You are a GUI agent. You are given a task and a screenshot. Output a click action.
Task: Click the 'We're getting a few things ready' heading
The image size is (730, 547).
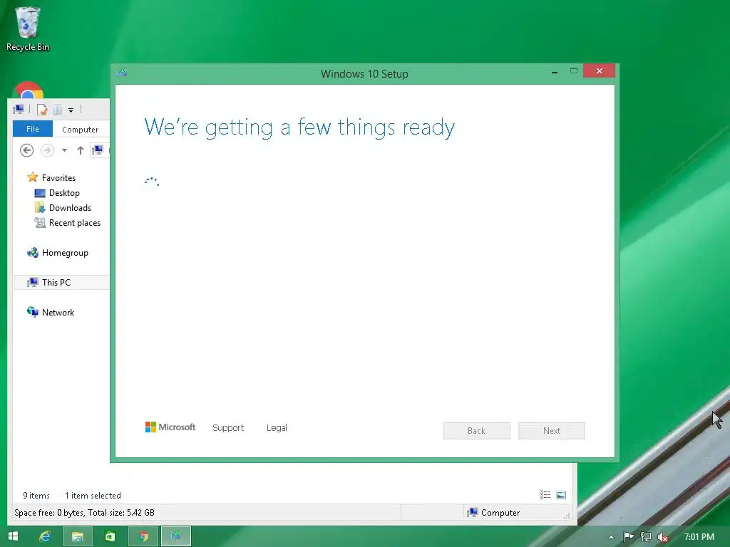[299, 127]
